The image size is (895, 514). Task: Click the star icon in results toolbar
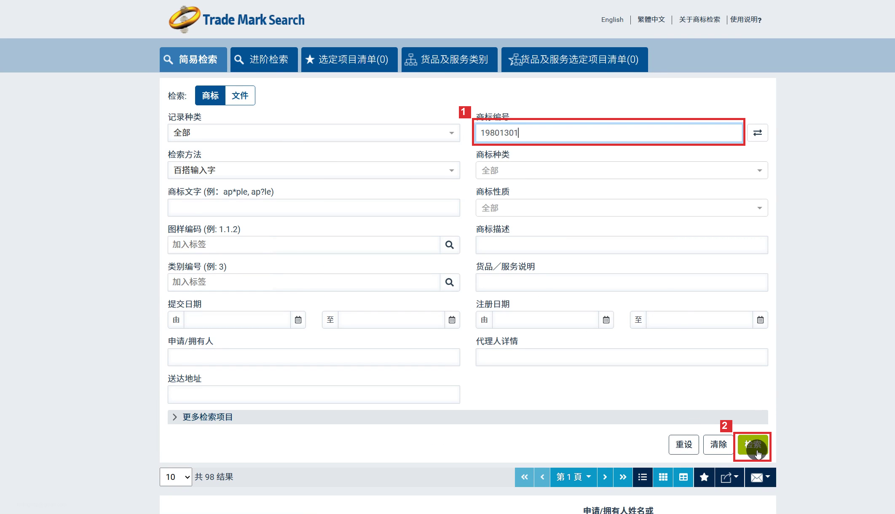tap(704, 477)
